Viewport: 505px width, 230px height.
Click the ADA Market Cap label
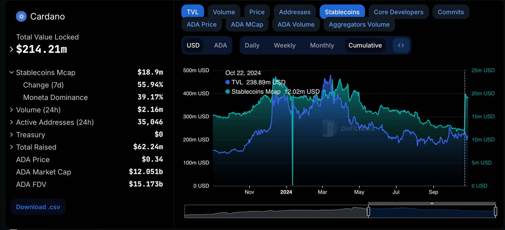click(x=44, y=172)
